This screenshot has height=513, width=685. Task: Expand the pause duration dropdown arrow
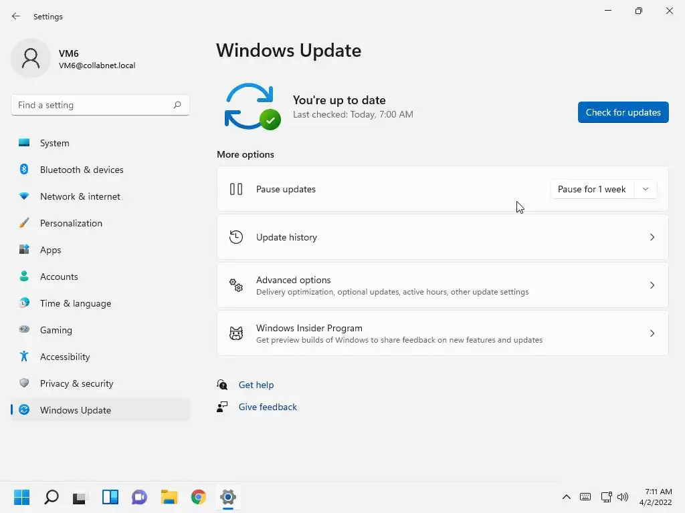[646, 189]
